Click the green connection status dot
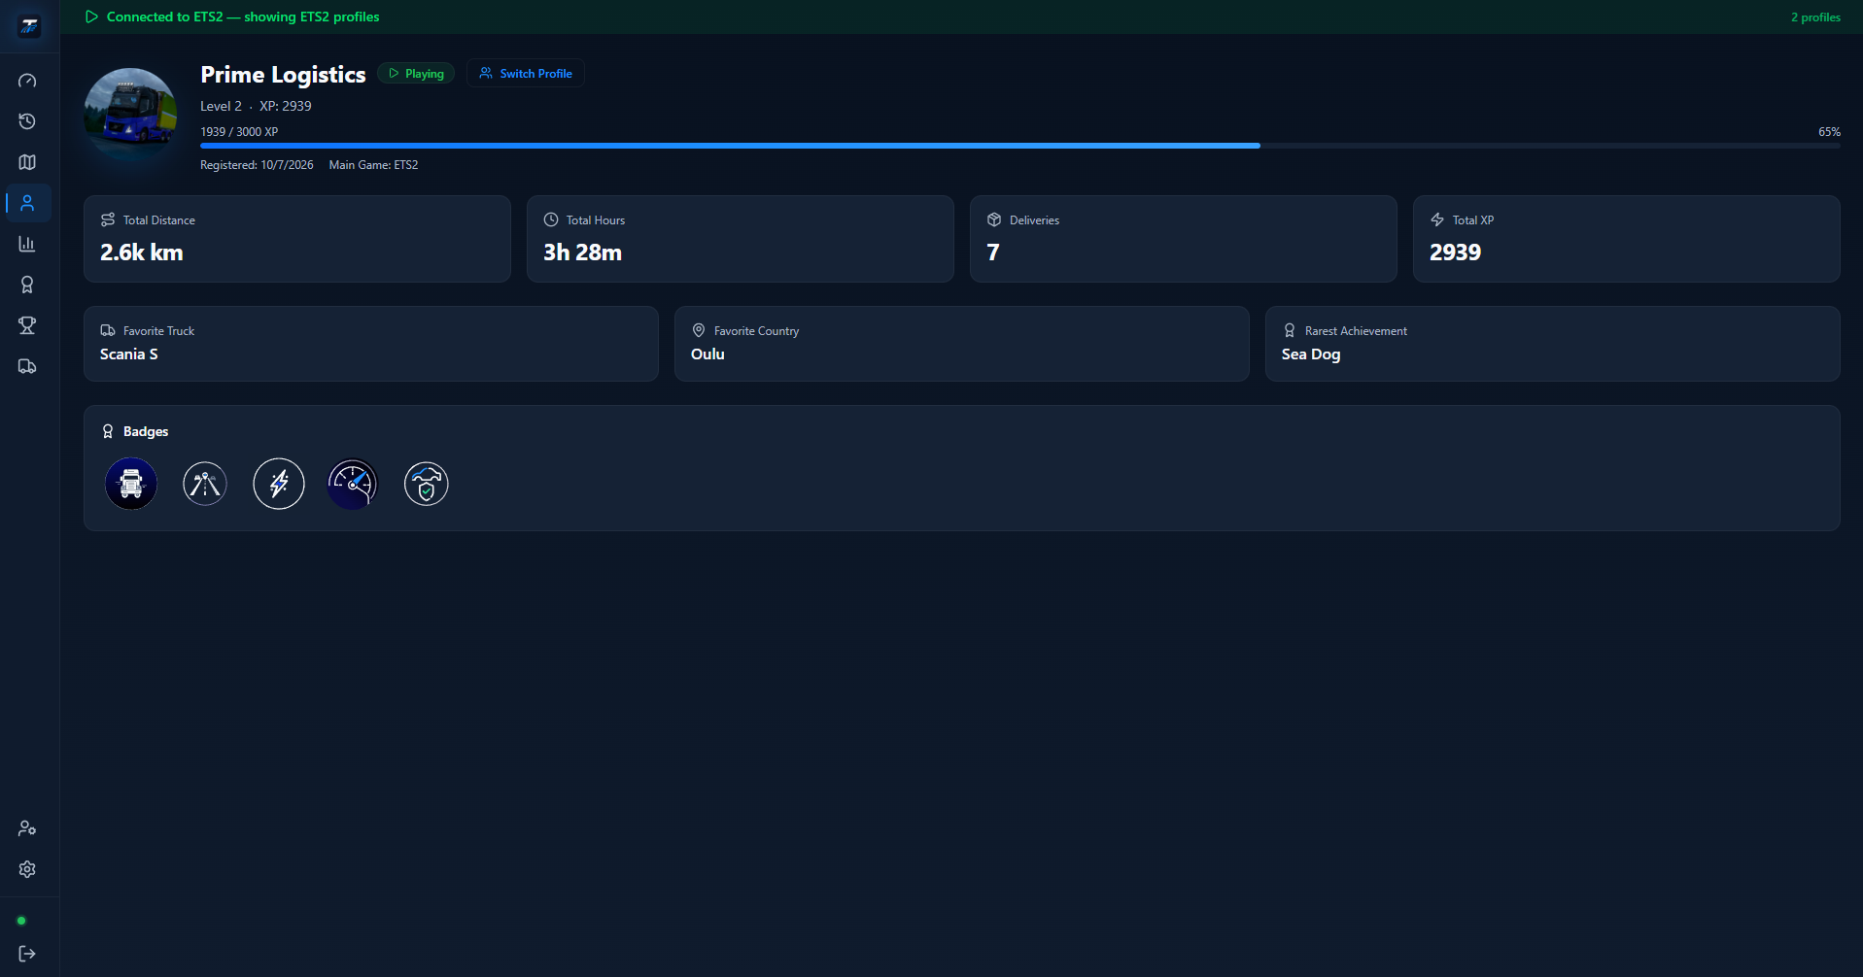The image size is (1863, 977). [21, 921]
